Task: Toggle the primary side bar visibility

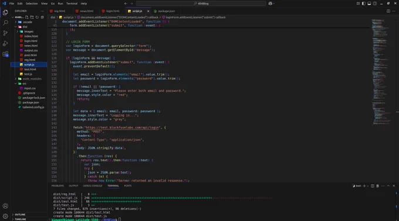Action: [x=364, y=4]
